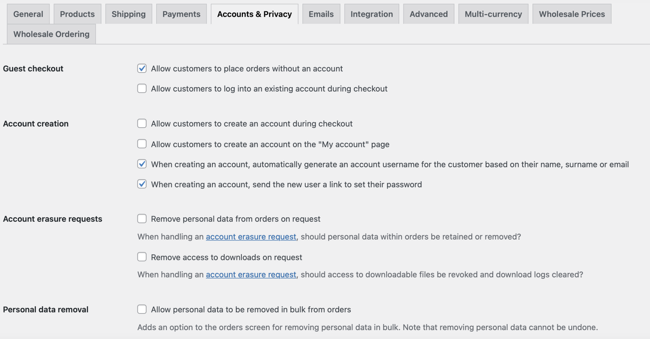This screenshot has width=650, height=339.
Task: Go to the Payments tab
Action: [181, 14]
